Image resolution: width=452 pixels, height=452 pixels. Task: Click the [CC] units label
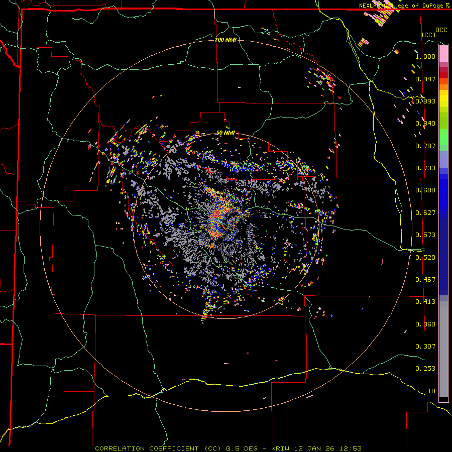coord(428,35)
